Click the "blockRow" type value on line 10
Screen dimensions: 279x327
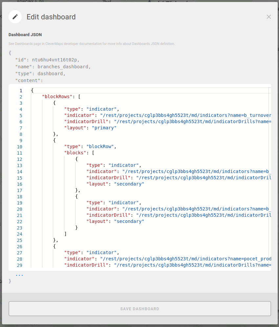click(x=100, y=147)
